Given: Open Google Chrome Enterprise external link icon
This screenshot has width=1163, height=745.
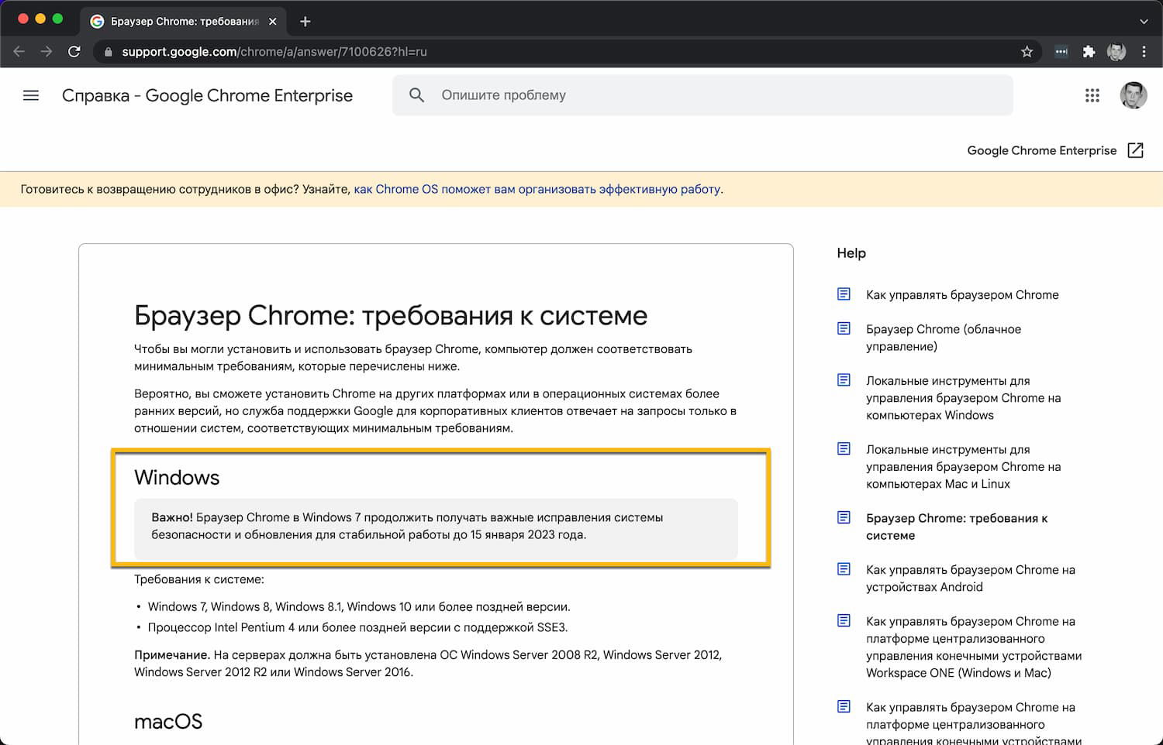Looking at the screenshot, I should click(x=1135, y=150).
